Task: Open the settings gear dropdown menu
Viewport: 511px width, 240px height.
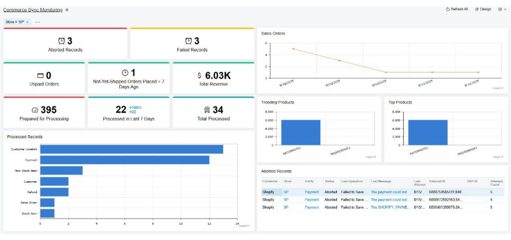Action: coord(502,9)
